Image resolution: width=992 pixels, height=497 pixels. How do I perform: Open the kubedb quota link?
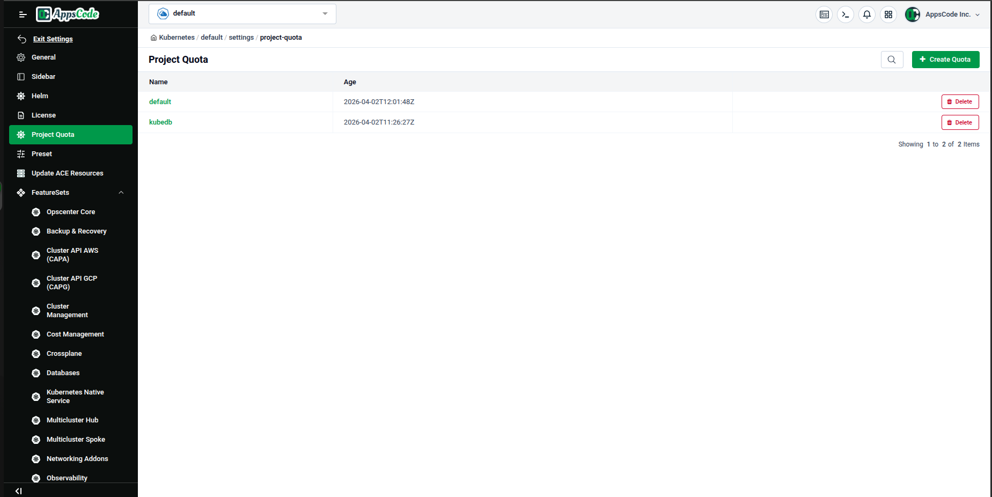click(160, 122)
